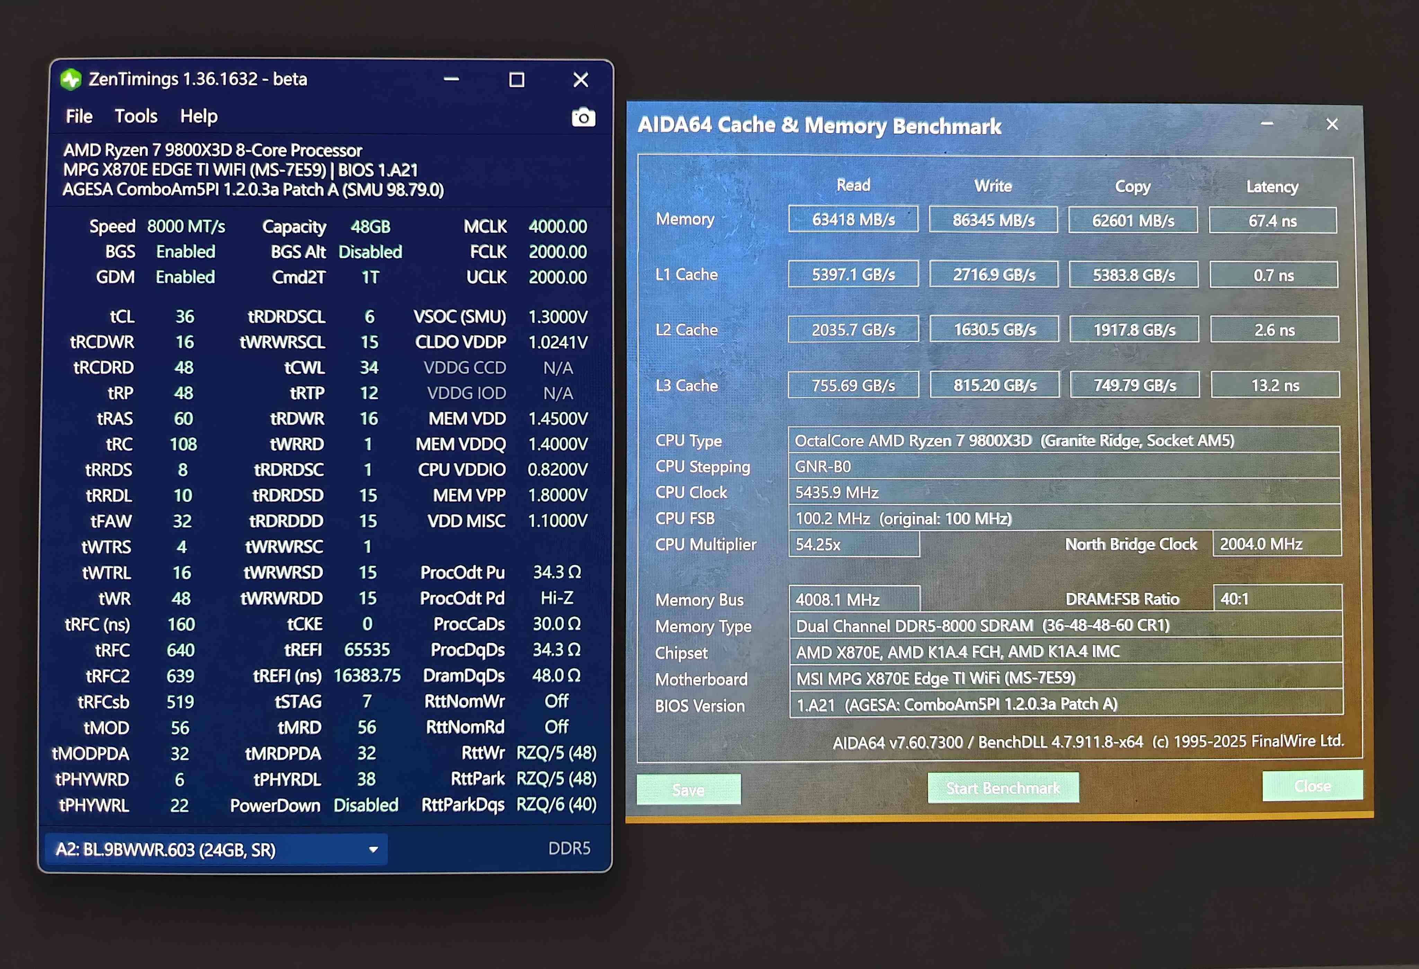This screenshot has width=1419, height=969.
Task: Click the Memory Type DDR5-8000 SDRAM field
Action: [1066, 625]
